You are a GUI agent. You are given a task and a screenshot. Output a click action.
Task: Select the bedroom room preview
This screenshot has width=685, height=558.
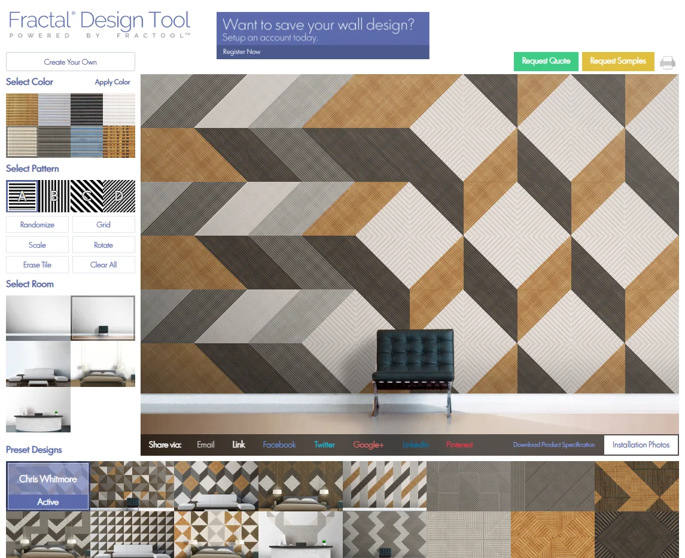103,363
